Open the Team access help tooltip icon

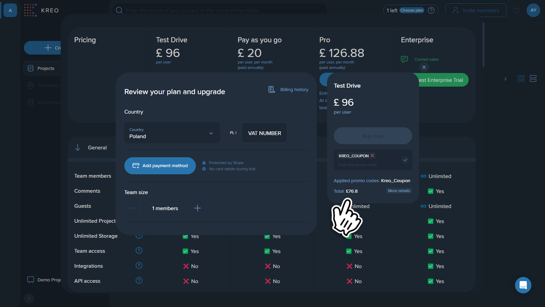139,250
